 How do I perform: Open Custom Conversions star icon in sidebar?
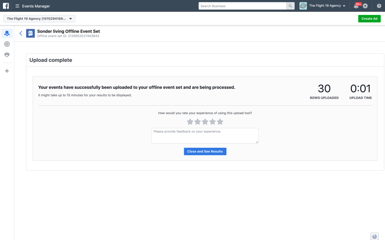(x=7, y=44)
